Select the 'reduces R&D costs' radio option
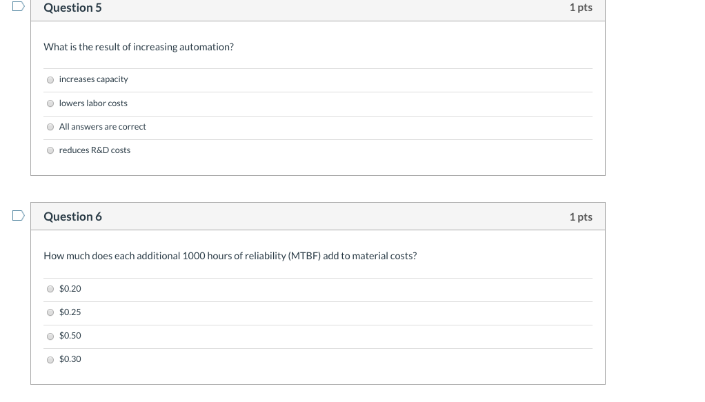The image size is (705, 402). (x=50, y=150)
